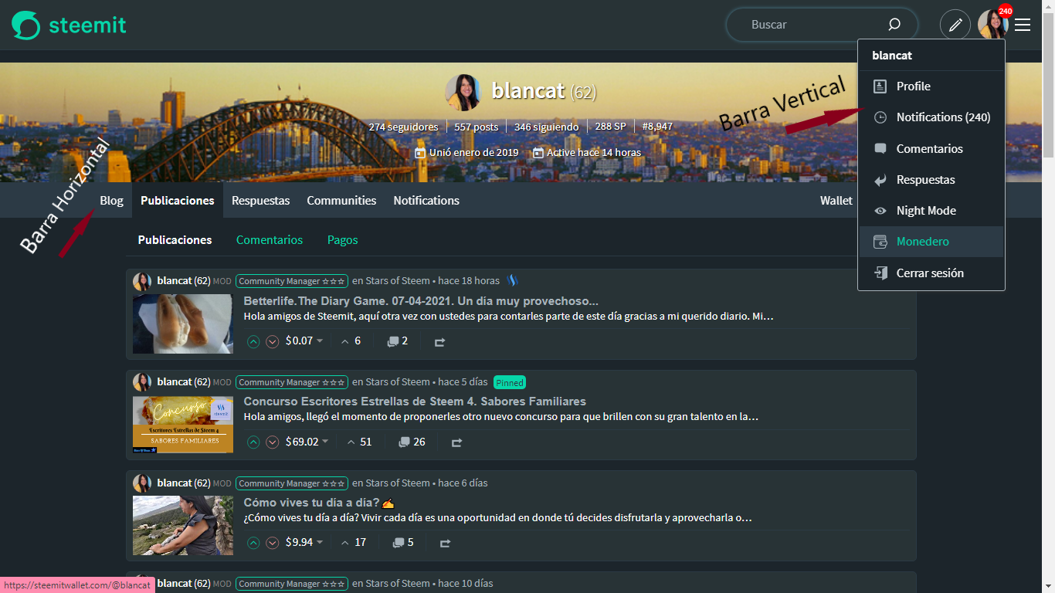Screen dimensions: 1055x593
Task: Select the Publicaciones main tab
Action: click(178, 201)
